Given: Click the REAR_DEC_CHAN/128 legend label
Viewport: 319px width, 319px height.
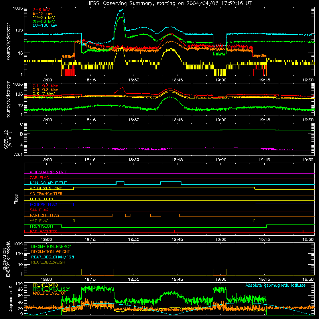Looking at the screenshot, I should (x=53, y=257).
